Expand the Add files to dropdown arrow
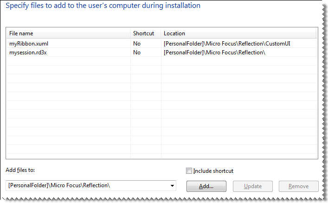Image resolution: width=328 pixels, height=203 pixels. coord(172,186)
